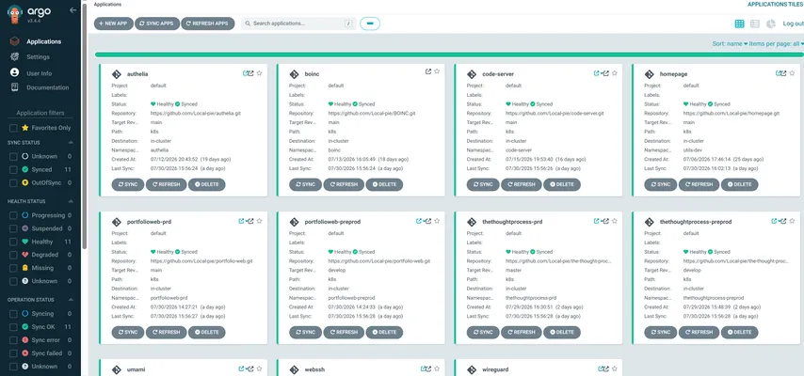Screen dimensions: 804x376
Task: Favorite the boinc app with its star
Action: tap(437, 71)
